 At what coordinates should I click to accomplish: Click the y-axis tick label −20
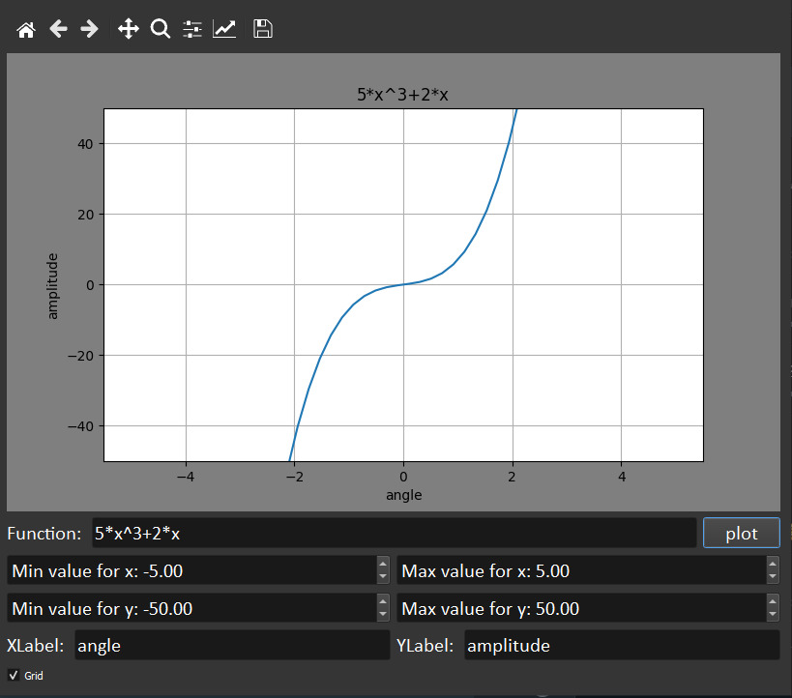(81, 356)
